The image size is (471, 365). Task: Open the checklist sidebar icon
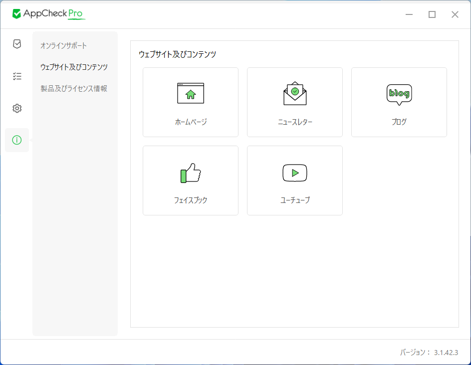coord(17,76)
